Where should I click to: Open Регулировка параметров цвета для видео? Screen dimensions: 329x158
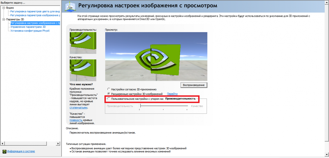click(35, 12)
